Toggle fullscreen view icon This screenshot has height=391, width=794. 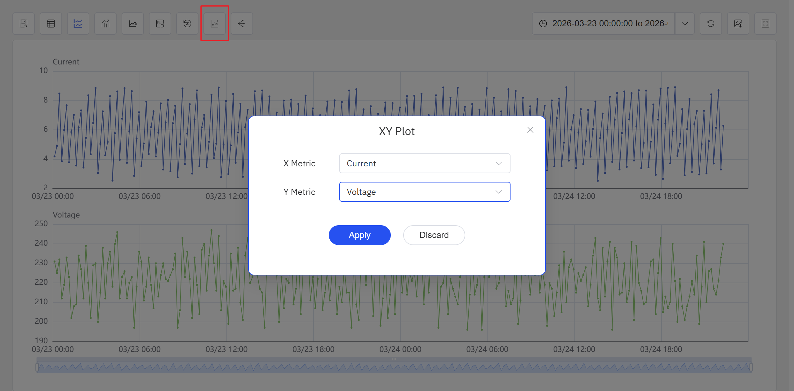[765, 24]
